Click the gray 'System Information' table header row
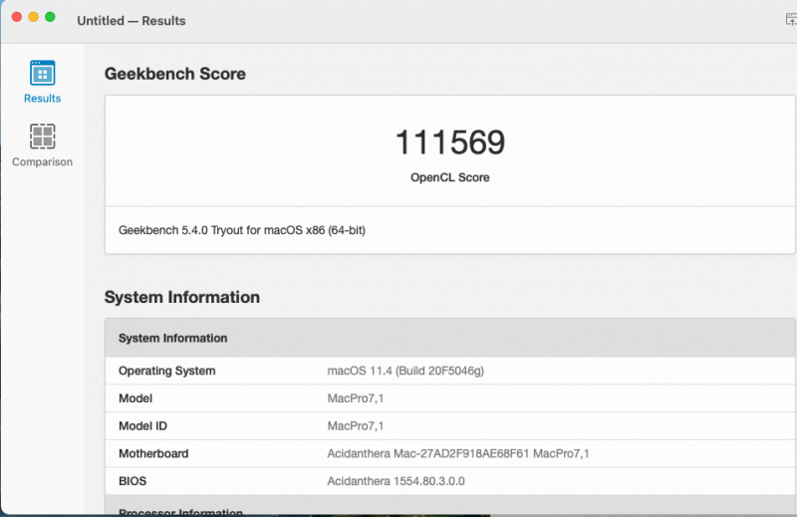Screen dimensions: 797x517 (x=450, y=338)
